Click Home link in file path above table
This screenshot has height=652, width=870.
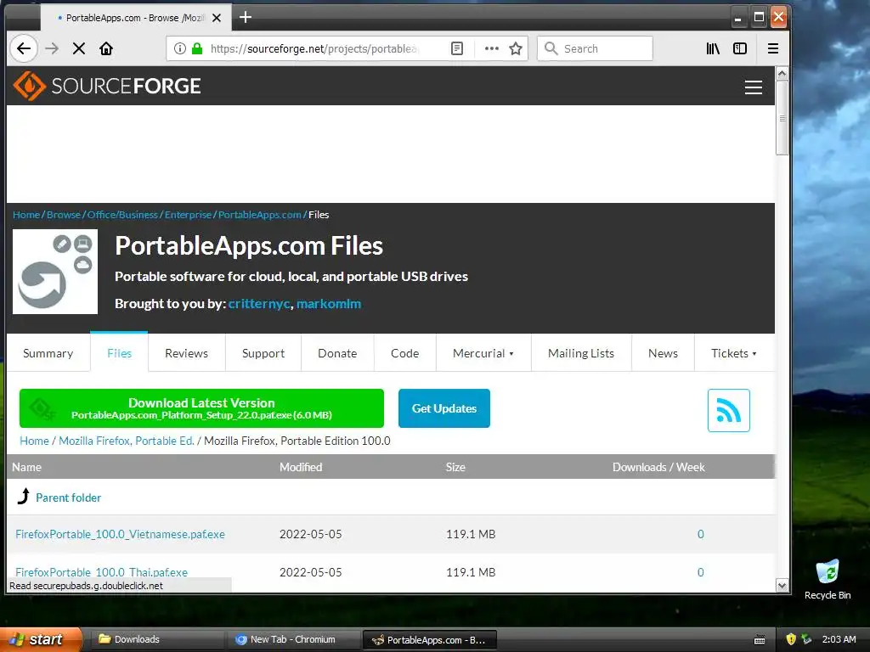pos(34,441)
